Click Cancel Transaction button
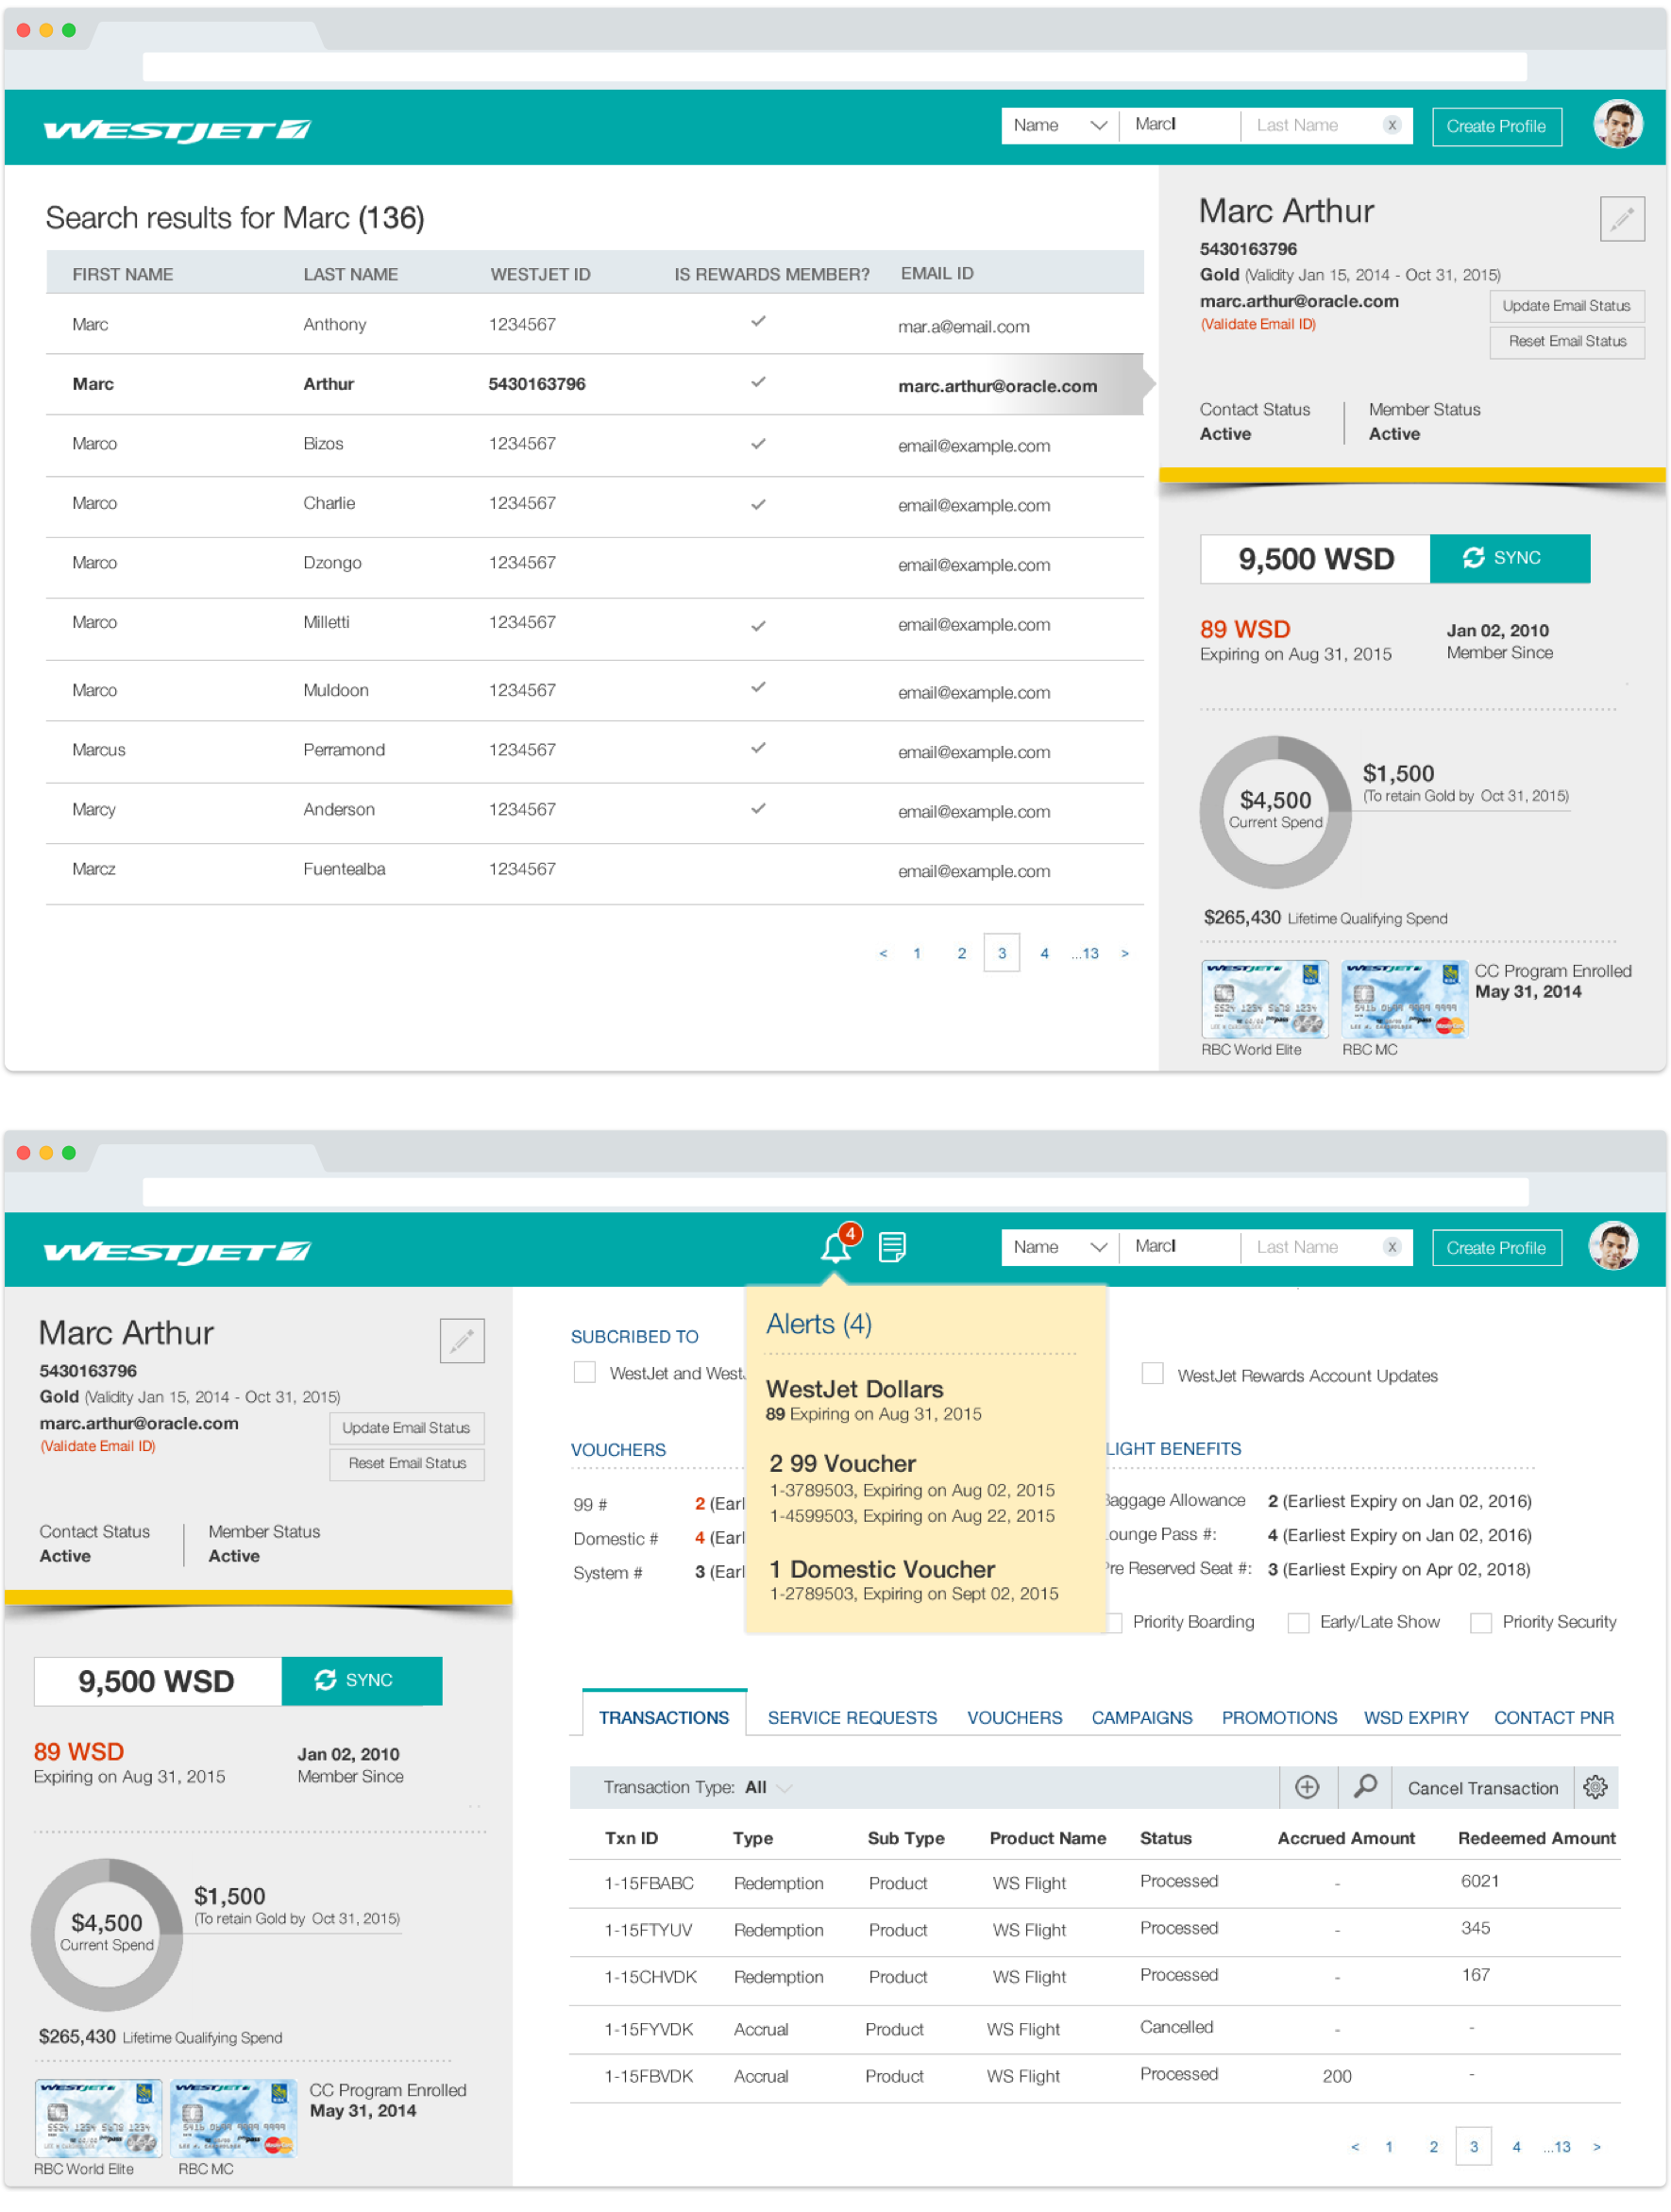 [x=1483, y=1788]
